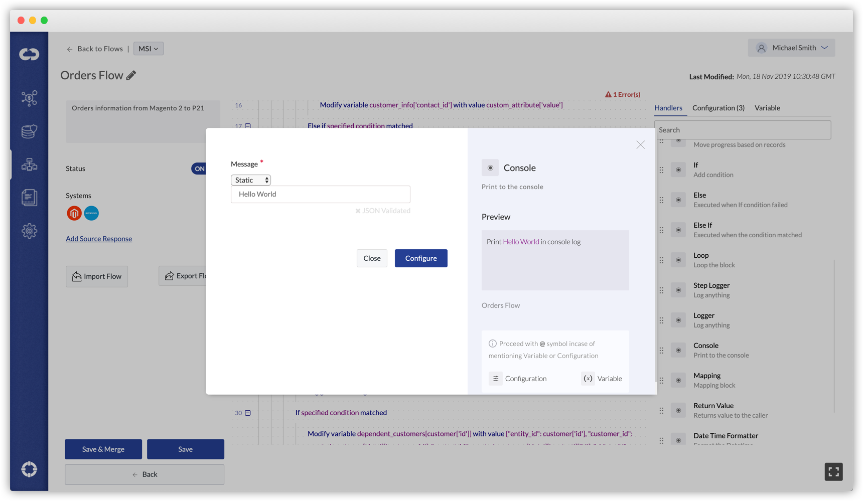Collapse line 17 code block
This screenshot has width=863, height=501.
[x=248, y=126]
